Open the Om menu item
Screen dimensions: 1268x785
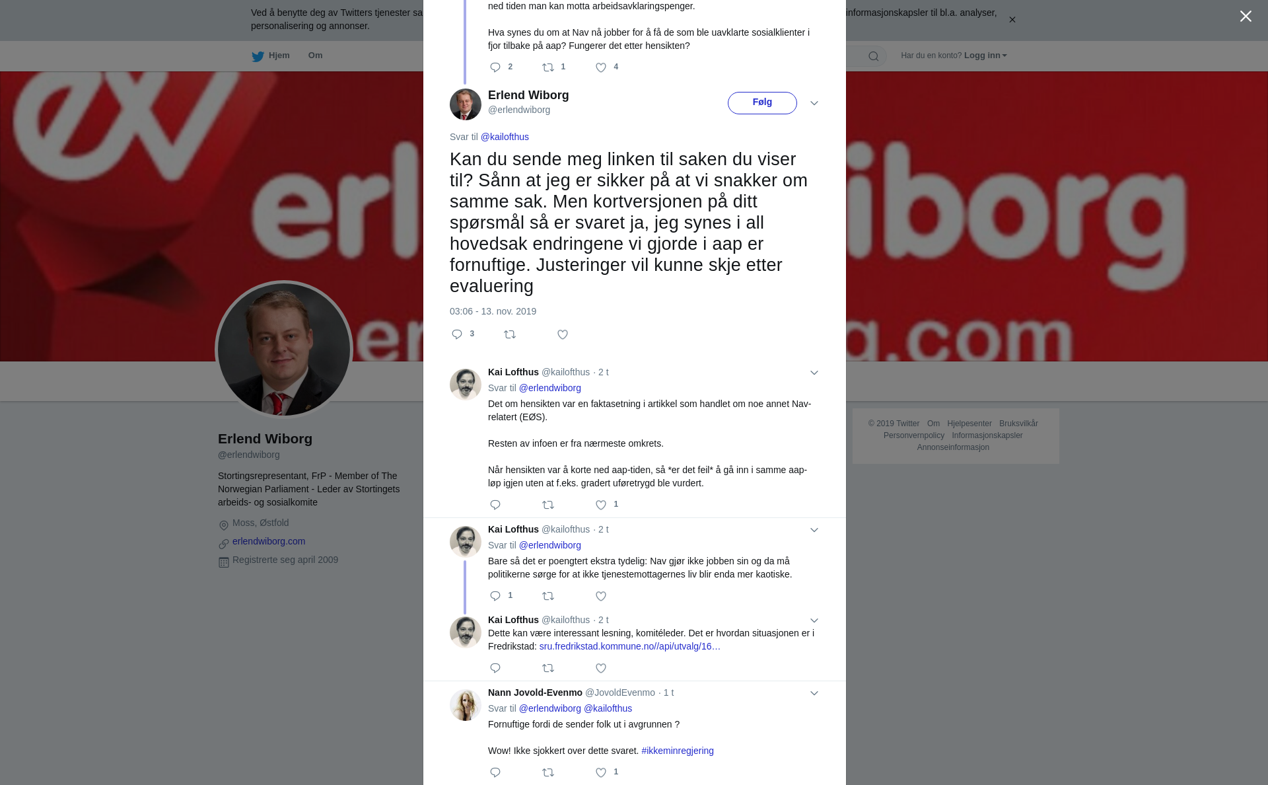coord(315,56)
